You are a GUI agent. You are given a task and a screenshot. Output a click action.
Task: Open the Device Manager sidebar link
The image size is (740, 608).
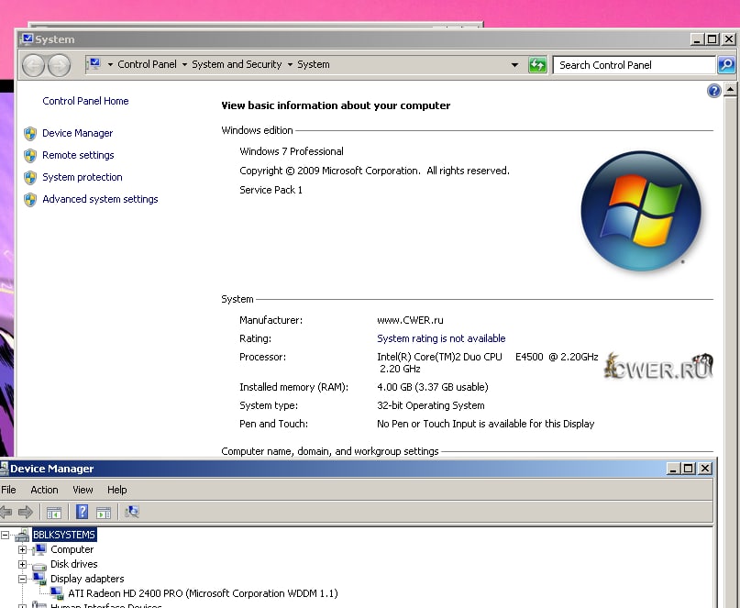pos(77,133)
